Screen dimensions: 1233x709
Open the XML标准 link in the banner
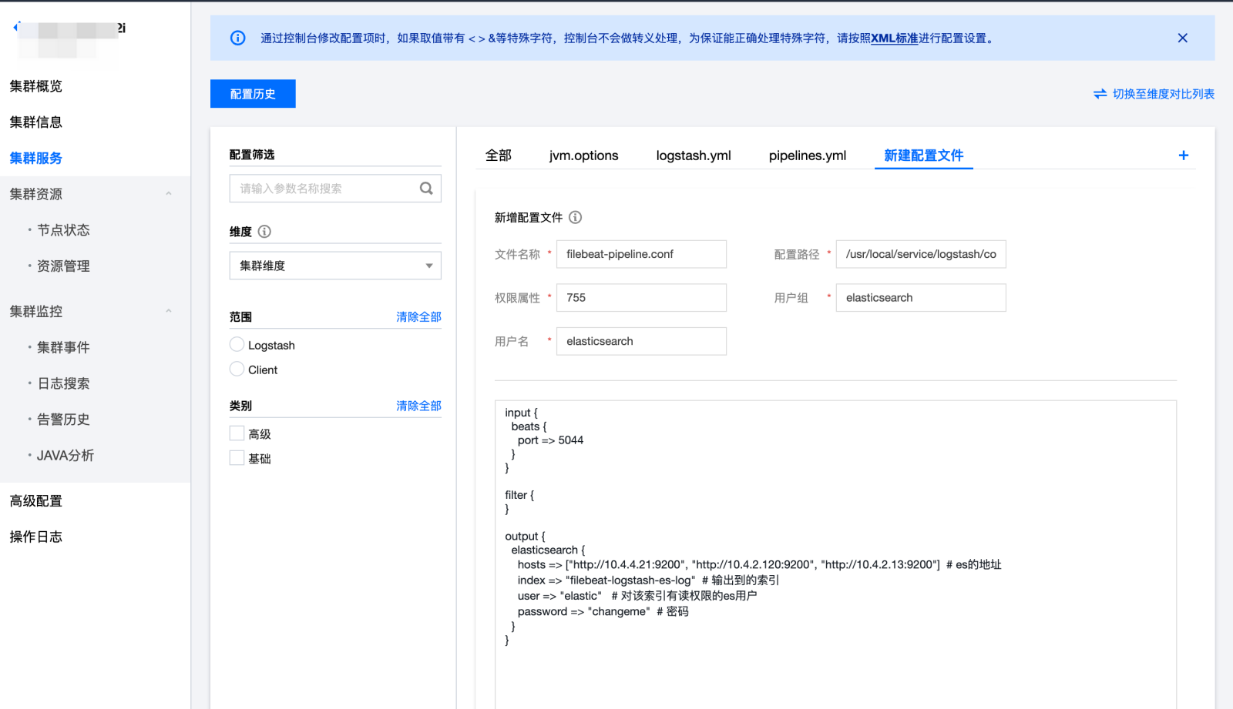pyautogui.click(x=894, y=38)
